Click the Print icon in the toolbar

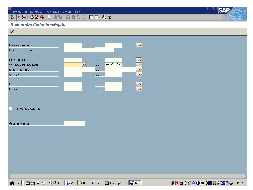[50, 17]
